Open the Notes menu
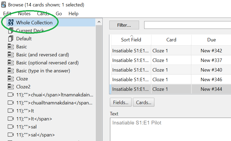The image size is (231, 141). pos(24,14)
